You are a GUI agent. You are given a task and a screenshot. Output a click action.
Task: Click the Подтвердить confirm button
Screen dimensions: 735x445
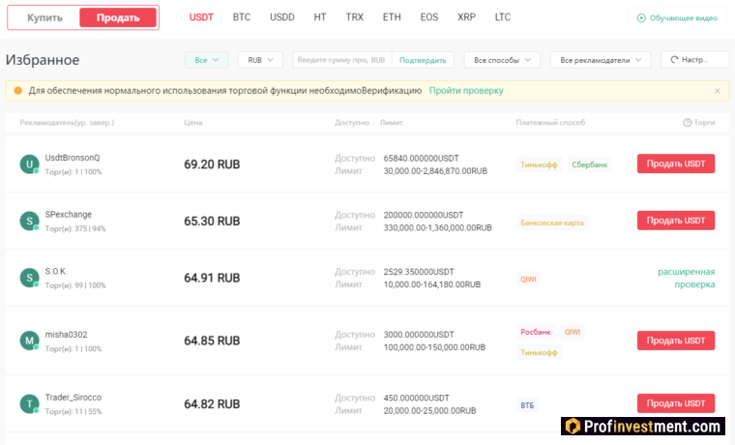[x=423, y=60]
